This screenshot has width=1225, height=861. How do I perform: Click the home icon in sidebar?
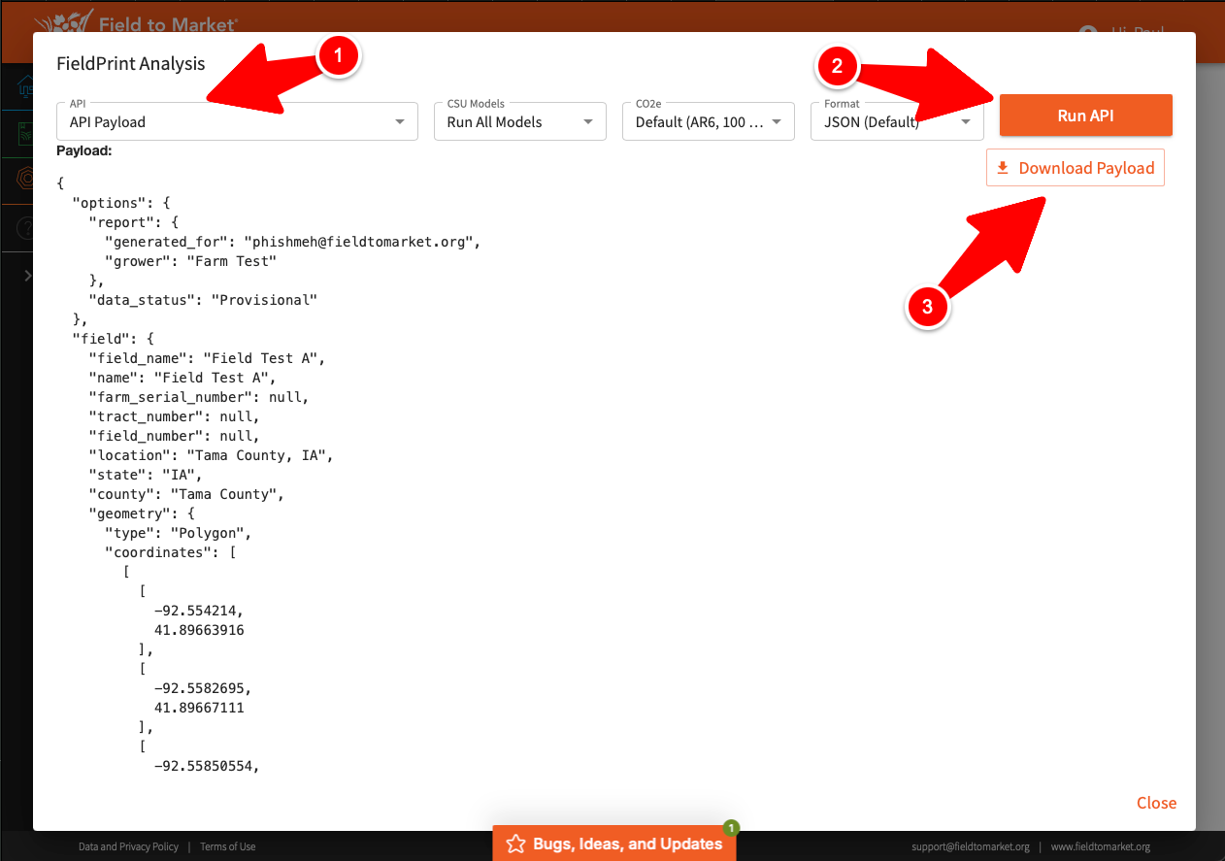coord(23,85)
